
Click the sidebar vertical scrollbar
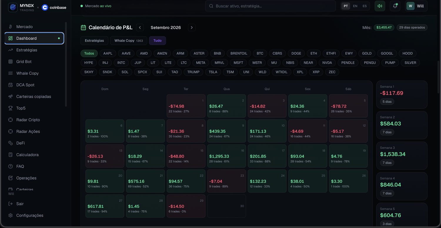point(66,65)
